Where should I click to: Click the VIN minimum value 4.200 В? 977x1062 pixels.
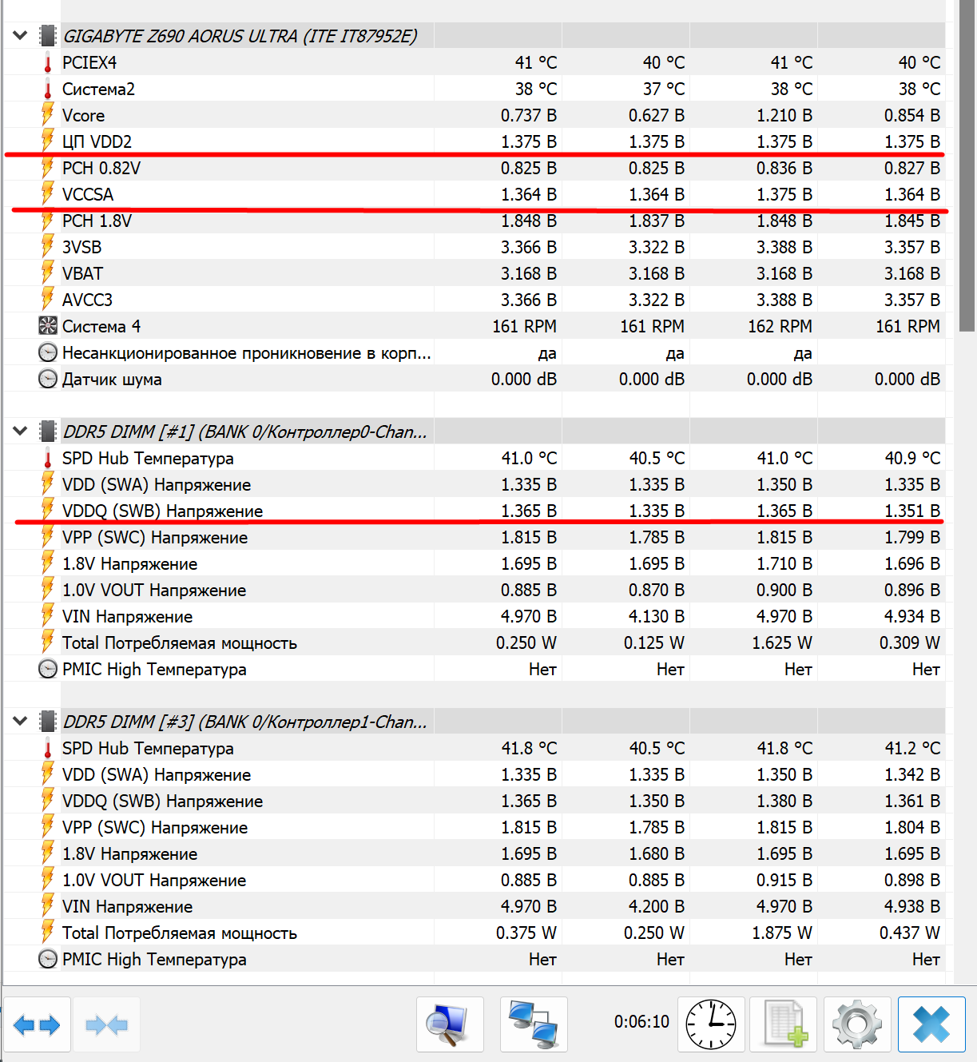[x=657, y=906]
